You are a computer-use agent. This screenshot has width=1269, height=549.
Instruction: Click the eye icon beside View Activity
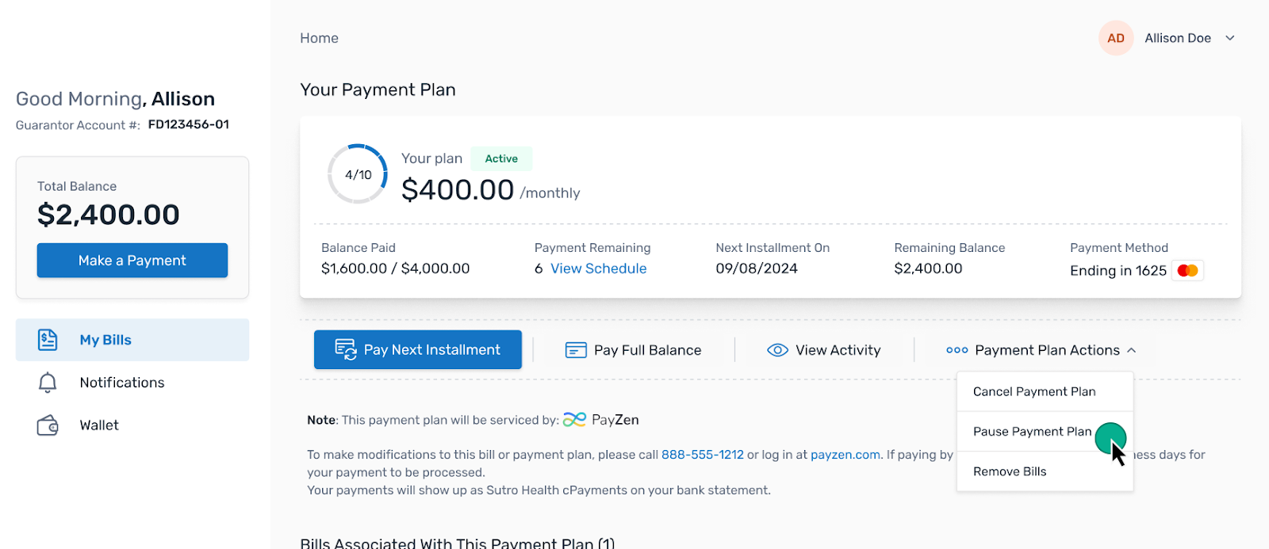[777, 350]
